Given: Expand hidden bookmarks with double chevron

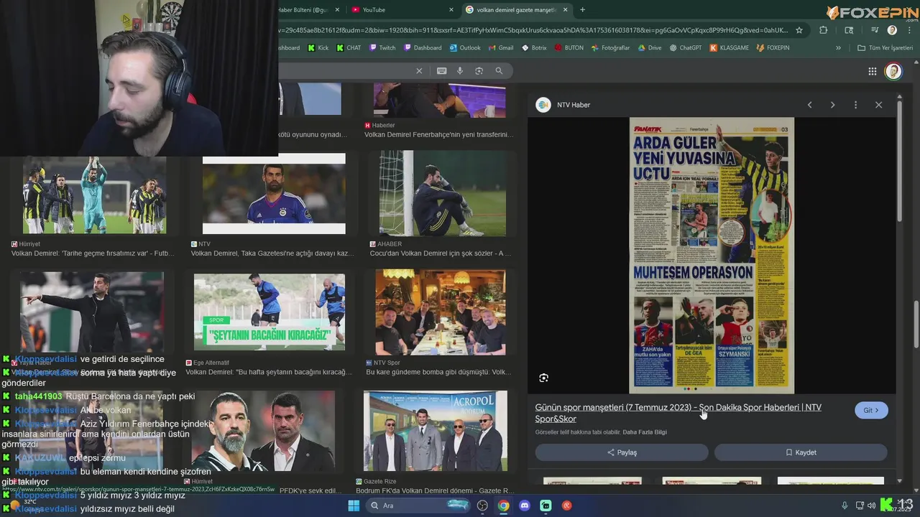Looking at the screenshot, I should click(x=838, y=48).
